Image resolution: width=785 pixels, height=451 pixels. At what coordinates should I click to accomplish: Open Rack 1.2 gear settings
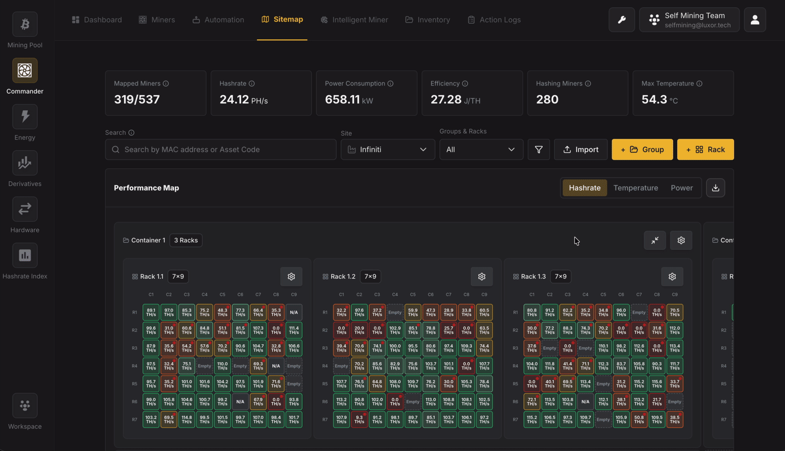point(481,276)
